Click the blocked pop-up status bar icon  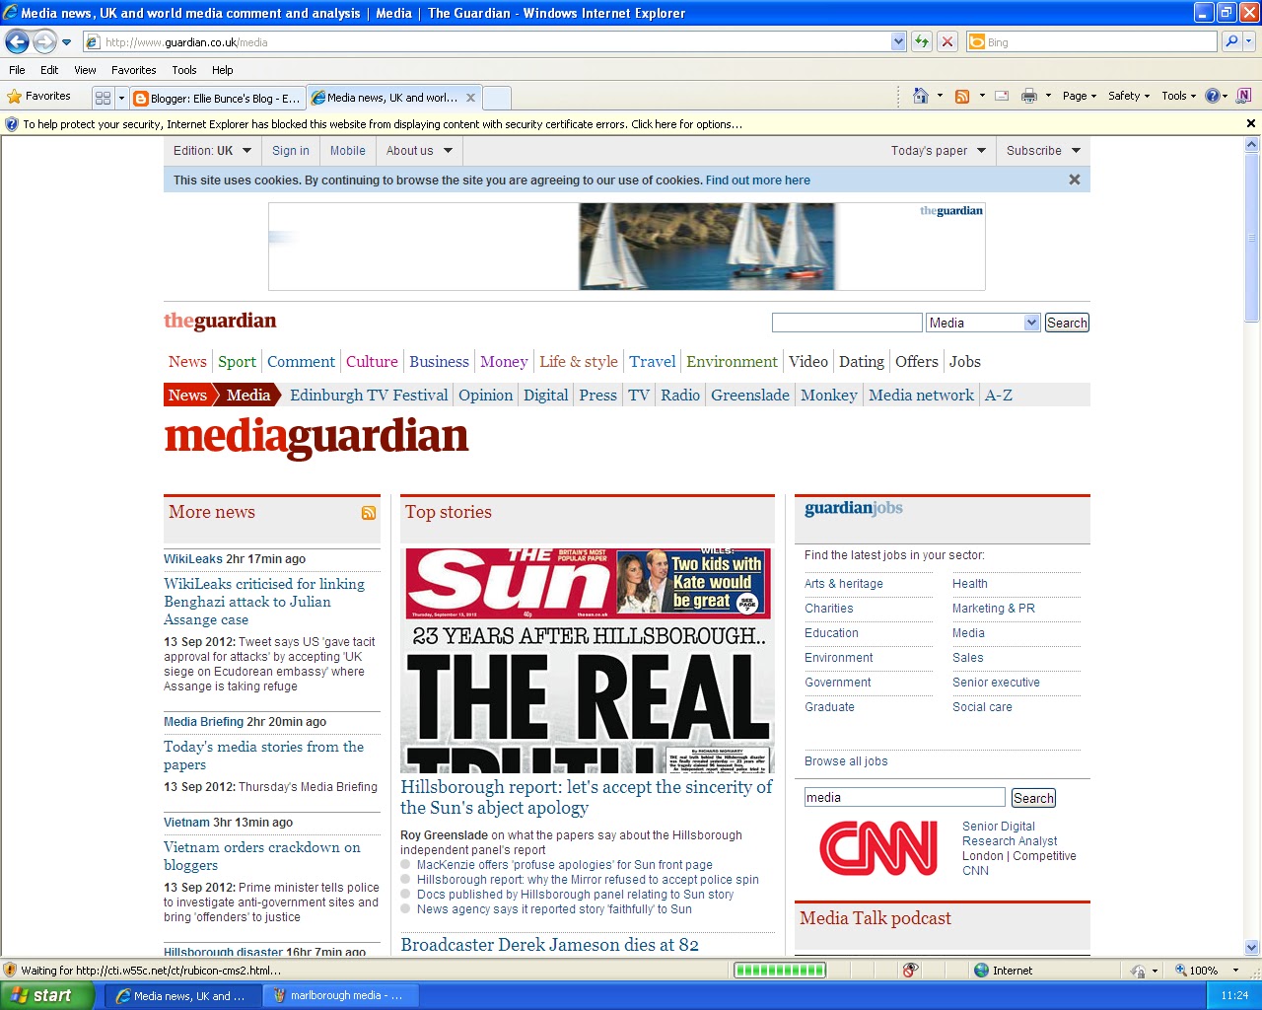(911, 971)
